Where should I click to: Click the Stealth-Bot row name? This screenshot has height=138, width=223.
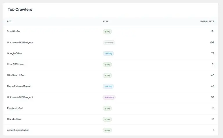point(14,31)
